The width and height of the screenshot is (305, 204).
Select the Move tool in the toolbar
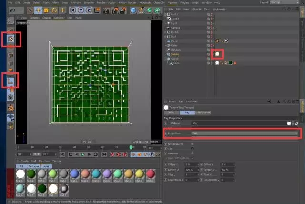(38, 10)
